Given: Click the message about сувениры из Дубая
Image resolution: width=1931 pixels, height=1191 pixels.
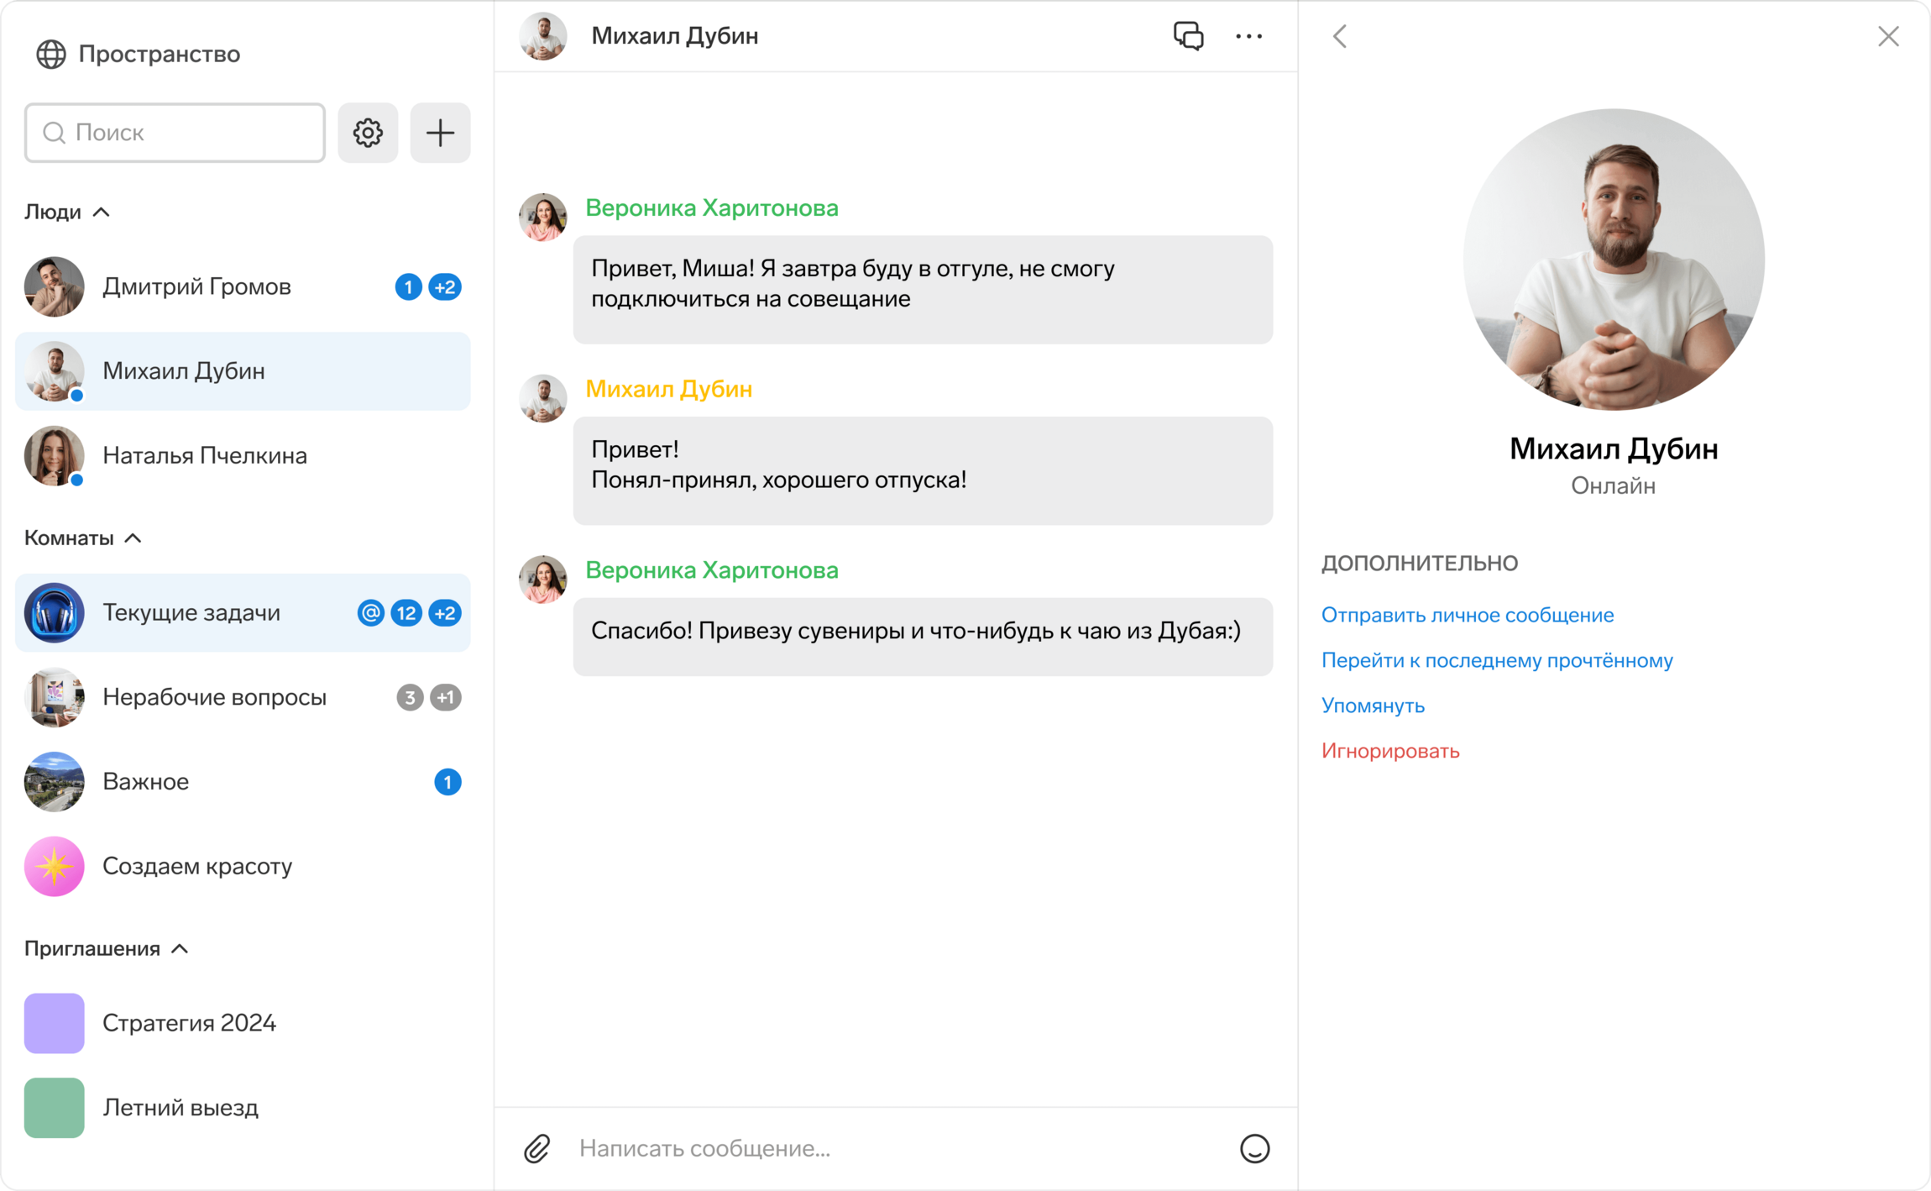Looking at the screenshot, I should (x=923, y=637).
